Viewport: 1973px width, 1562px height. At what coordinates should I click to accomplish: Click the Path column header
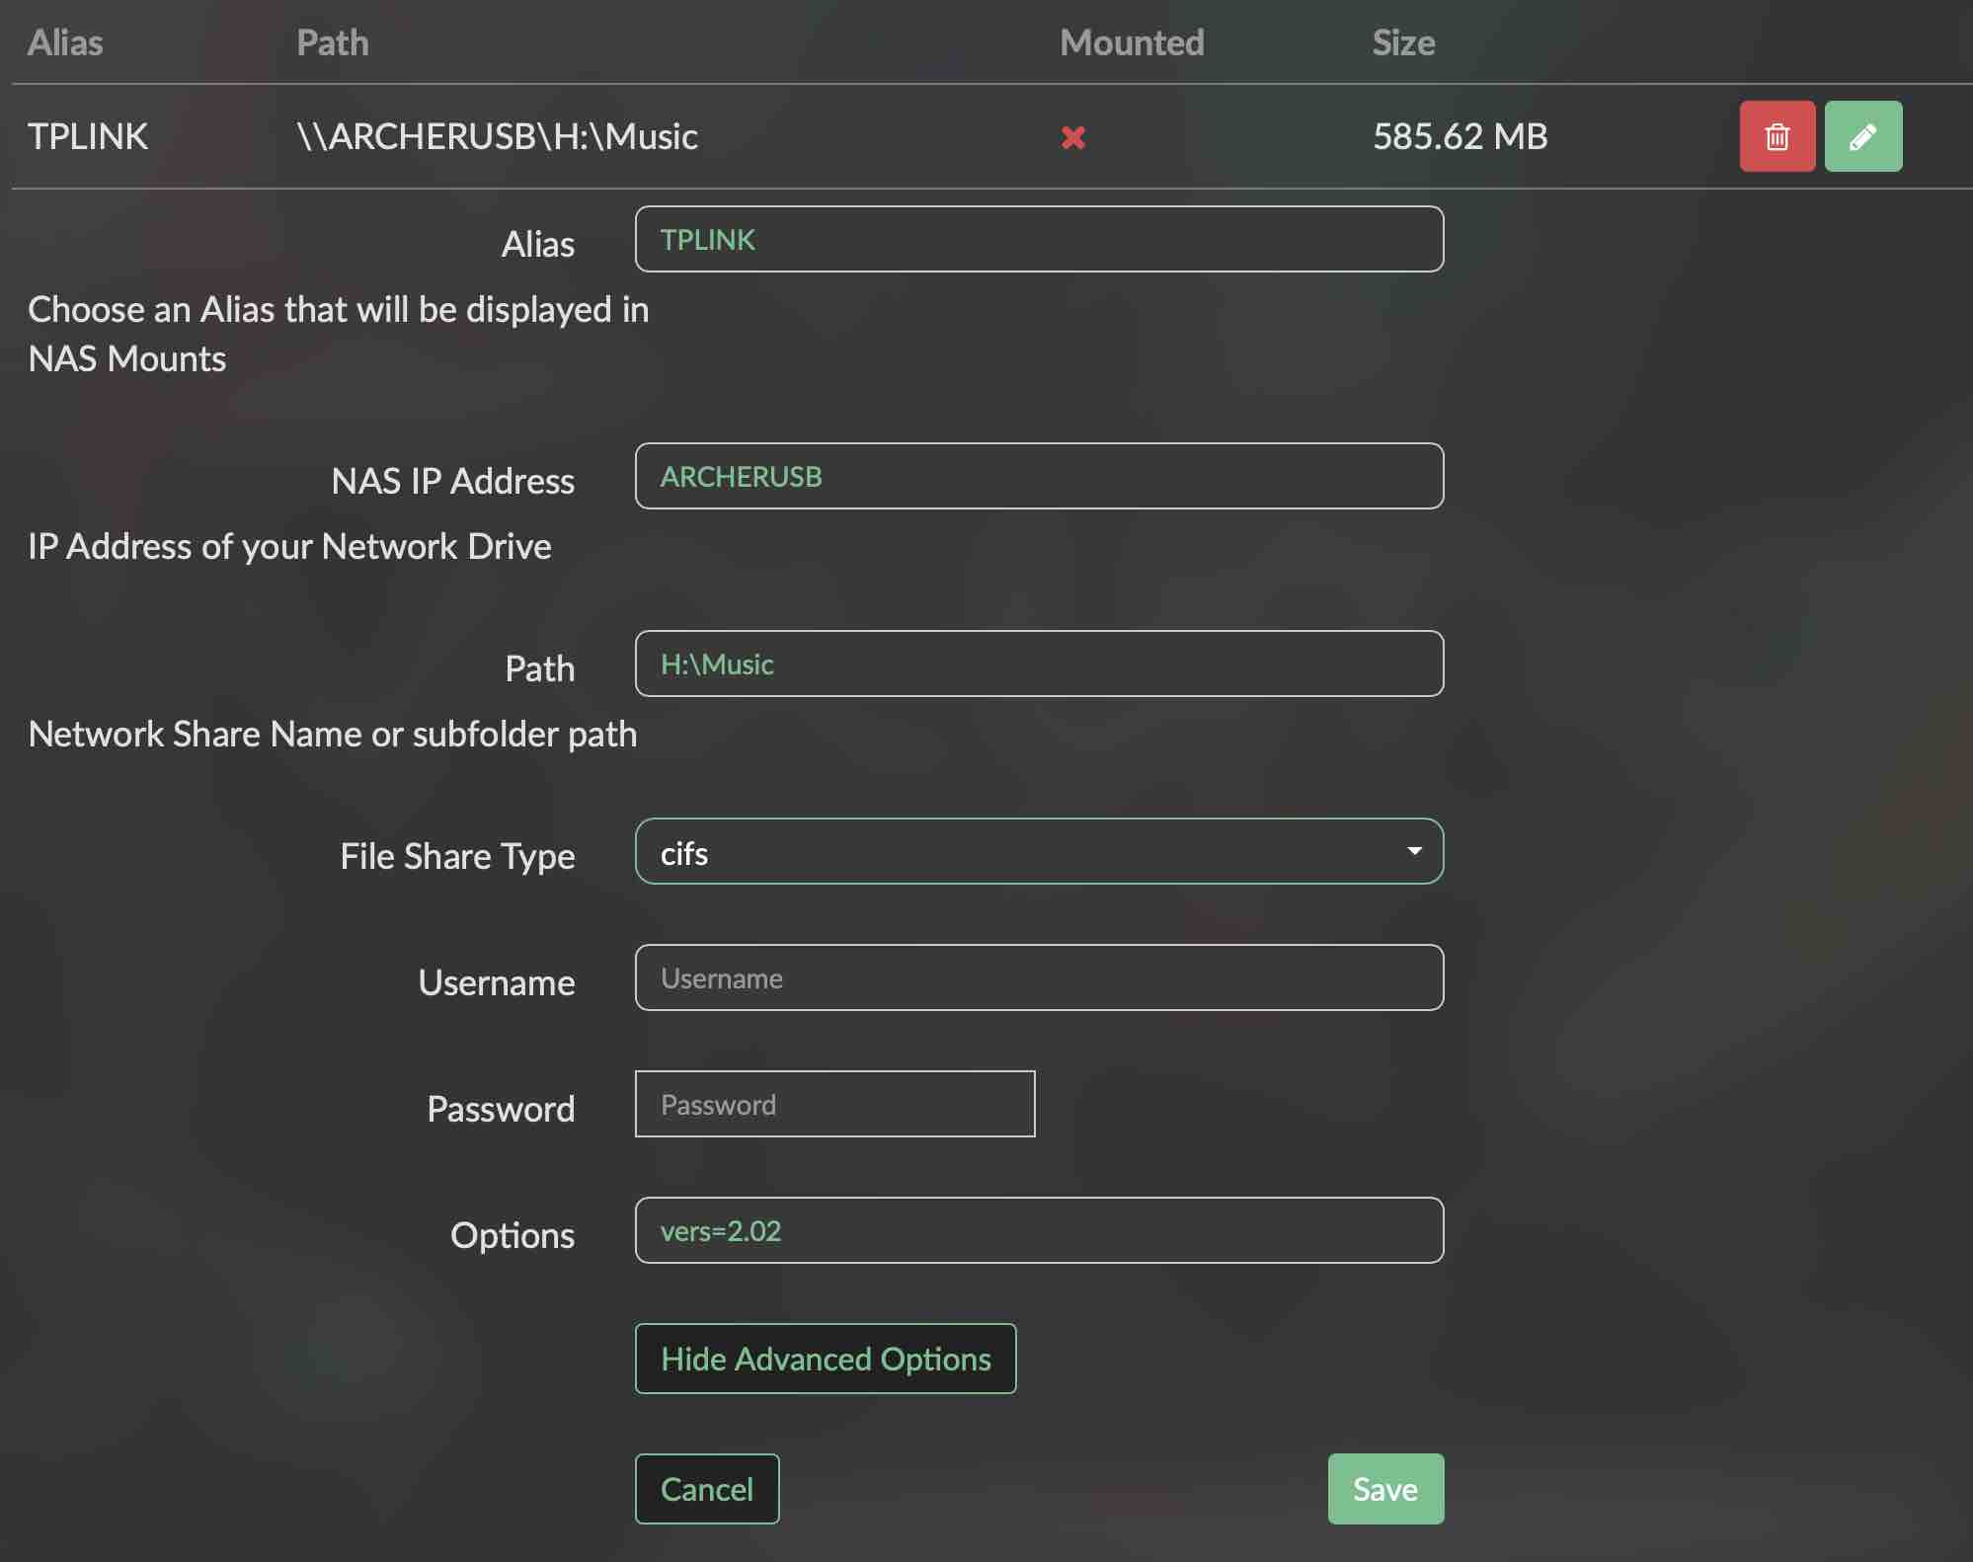[x=333, y=42]
